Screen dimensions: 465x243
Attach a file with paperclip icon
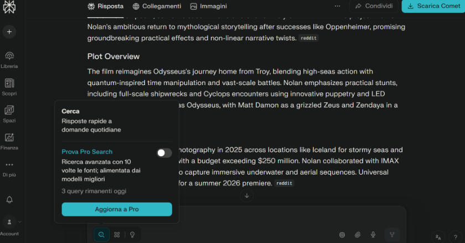coord(358,235)
